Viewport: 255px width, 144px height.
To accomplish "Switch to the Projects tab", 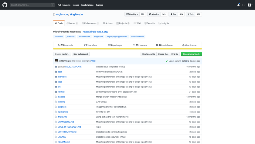I will [123, 23].
